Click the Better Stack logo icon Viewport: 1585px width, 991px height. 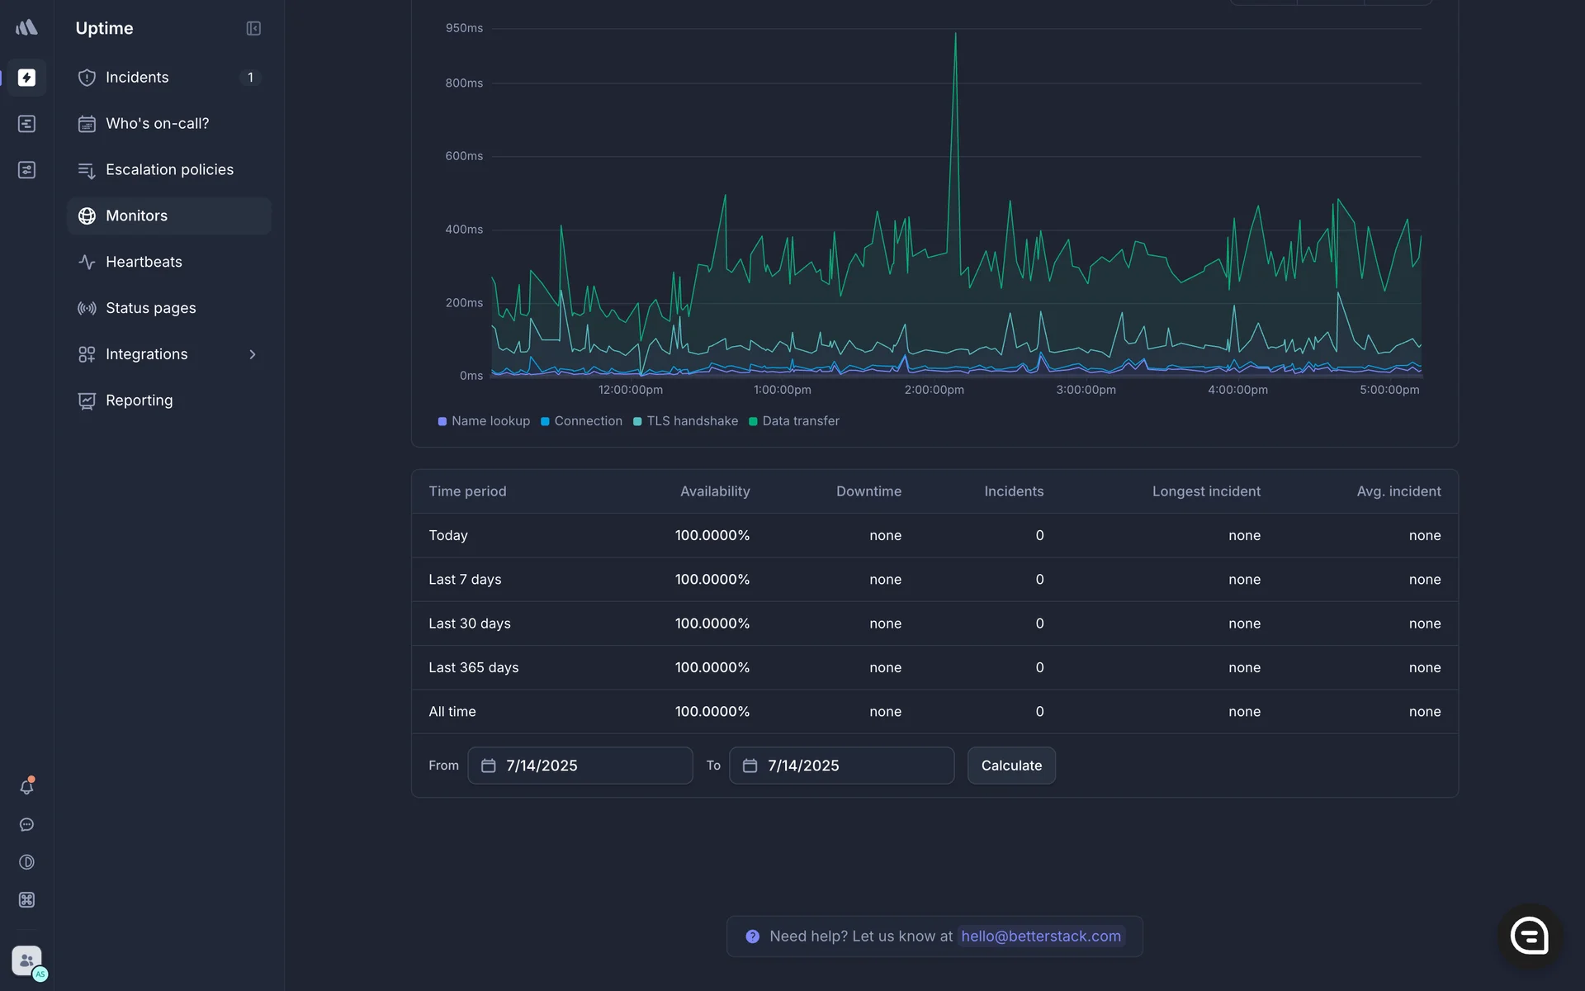pos(26,27)
